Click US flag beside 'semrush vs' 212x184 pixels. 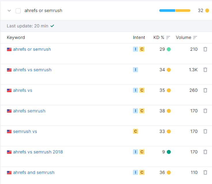(x=9, y=132)
